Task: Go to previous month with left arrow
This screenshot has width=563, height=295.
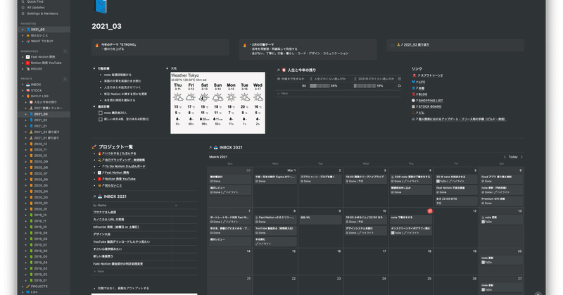Action: (505, 157)
